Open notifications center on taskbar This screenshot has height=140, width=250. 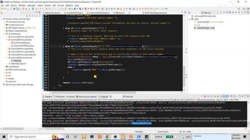(245, 136)
